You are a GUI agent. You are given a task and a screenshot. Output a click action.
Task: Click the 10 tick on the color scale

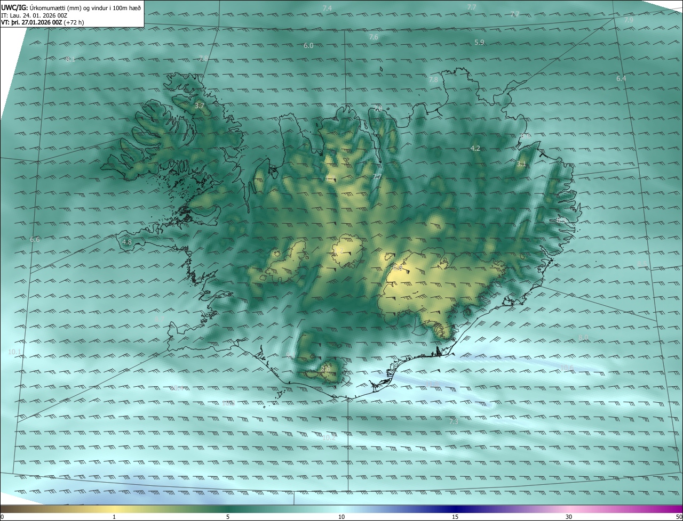(341, 517)
